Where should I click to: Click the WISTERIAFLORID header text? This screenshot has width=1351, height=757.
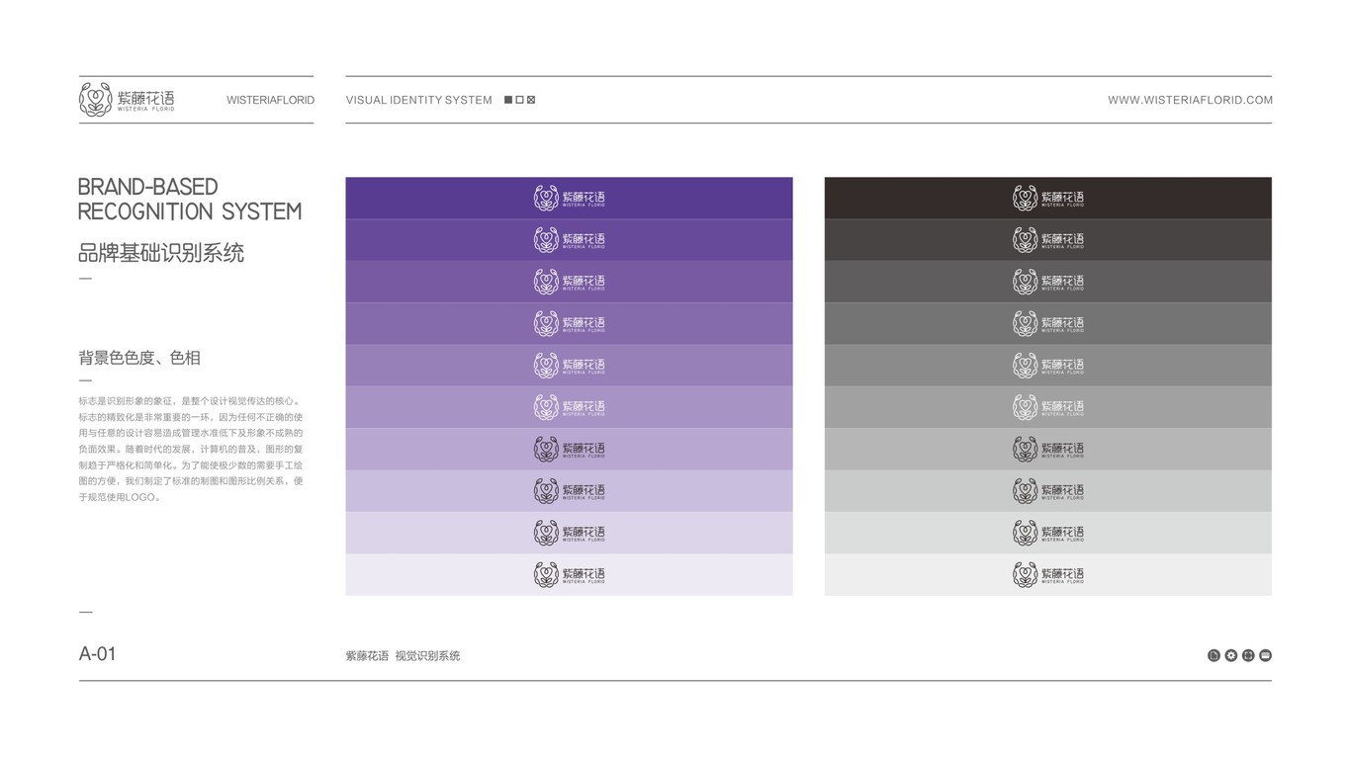pyautogui.click(x=270, y=100)
